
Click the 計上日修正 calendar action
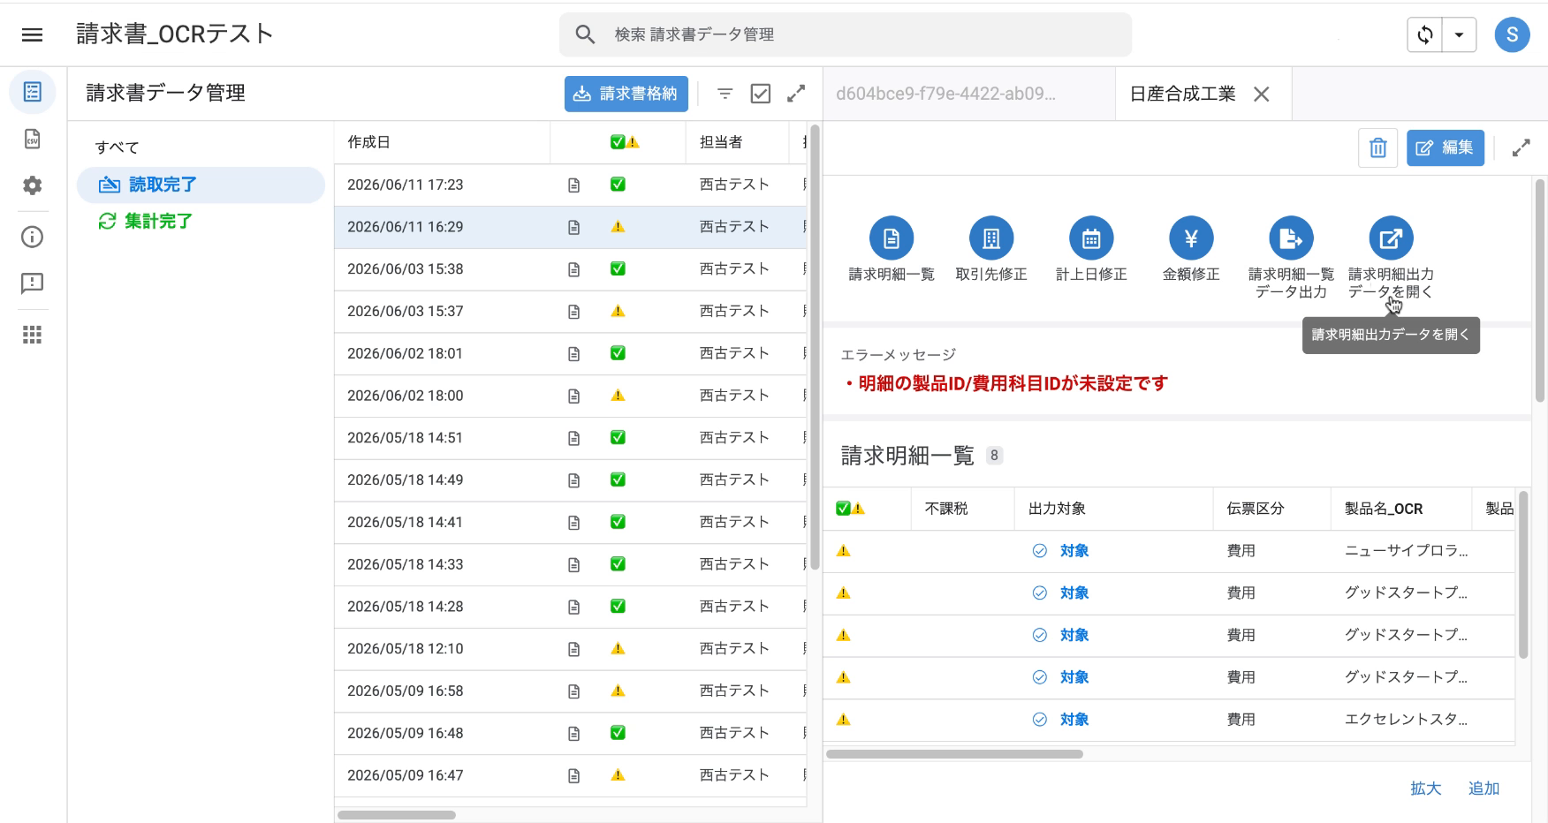tap(1091, 249)
